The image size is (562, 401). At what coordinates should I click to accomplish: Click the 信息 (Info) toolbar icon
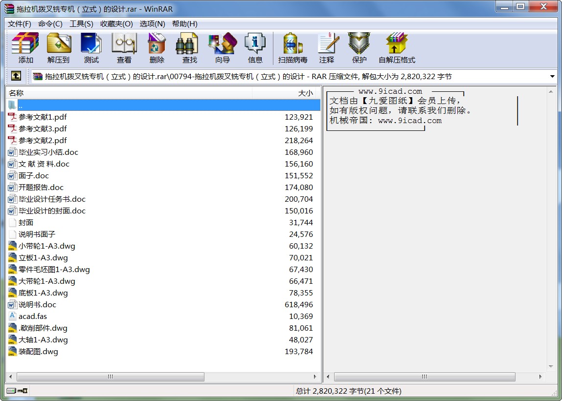(255, 43)
